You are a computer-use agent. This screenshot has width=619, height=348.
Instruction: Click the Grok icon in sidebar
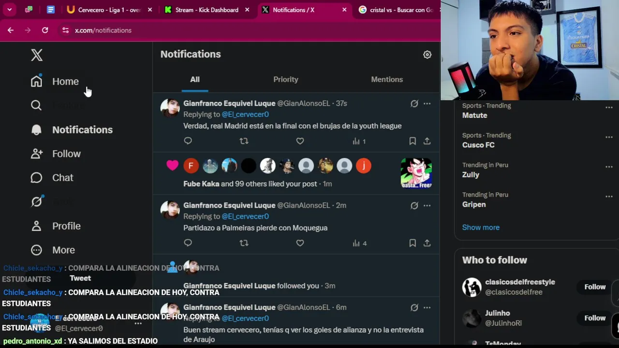coord(36,202)
